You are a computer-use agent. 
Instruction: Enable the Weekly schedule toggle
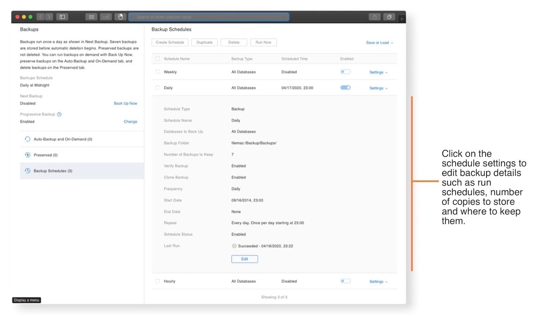pyautogui.click(x=345, y=72)
